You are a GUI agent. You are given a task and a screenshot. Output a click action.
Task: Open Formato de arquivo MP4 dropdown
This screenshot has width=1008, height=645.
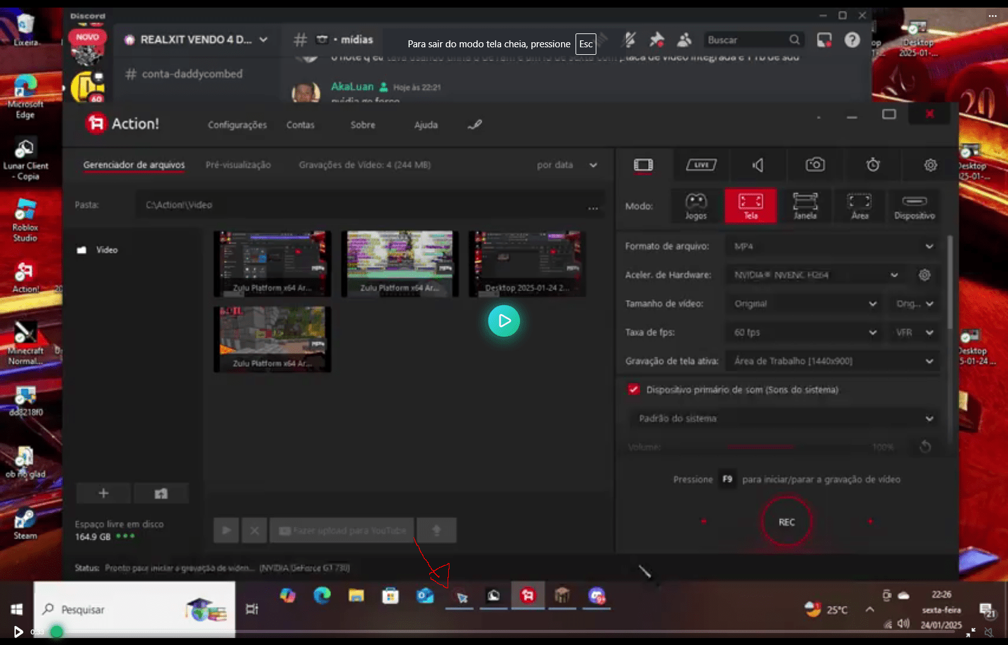832,246
